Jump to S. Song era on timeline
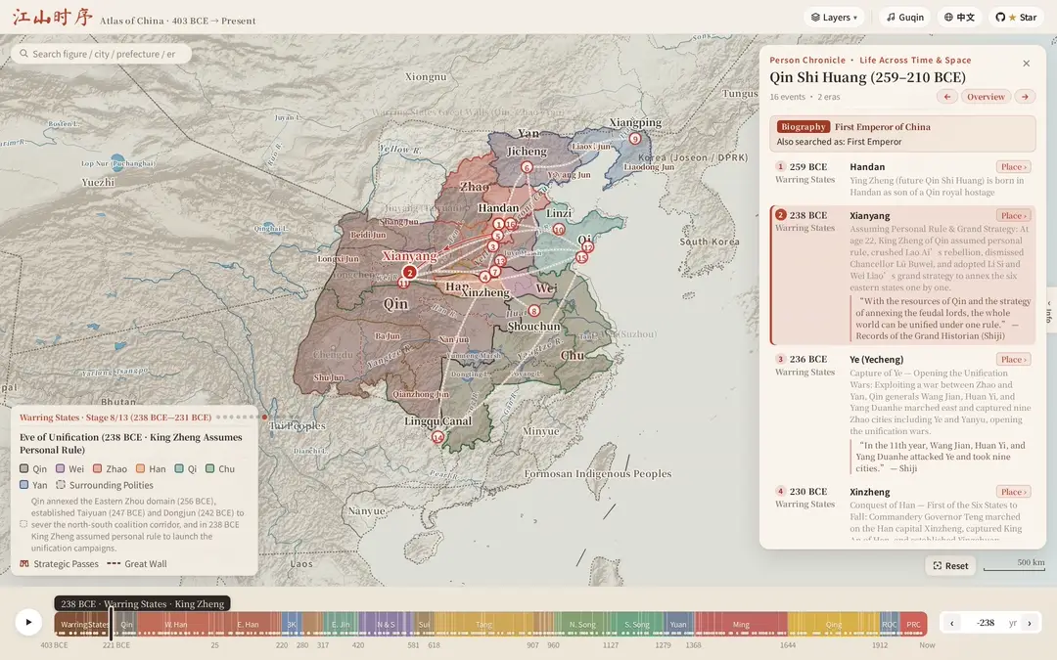Screen dimensions: 1057x660 (636, 624)
